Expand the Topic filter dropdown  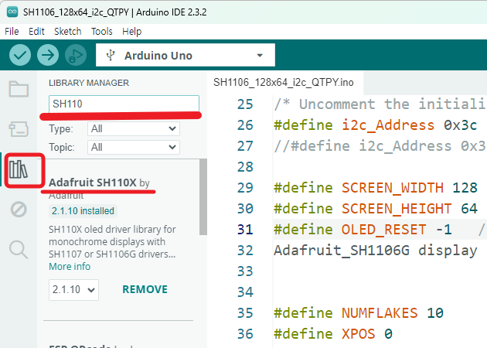[134, 147]
